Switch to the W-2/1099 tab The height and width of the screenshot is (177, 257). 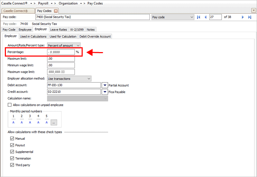[x=77, y=30]
